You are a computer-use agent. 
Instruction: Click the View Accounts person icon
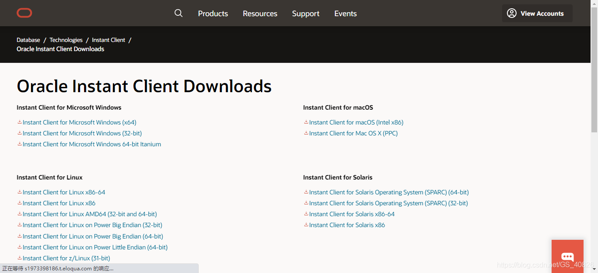coord(511,13)
